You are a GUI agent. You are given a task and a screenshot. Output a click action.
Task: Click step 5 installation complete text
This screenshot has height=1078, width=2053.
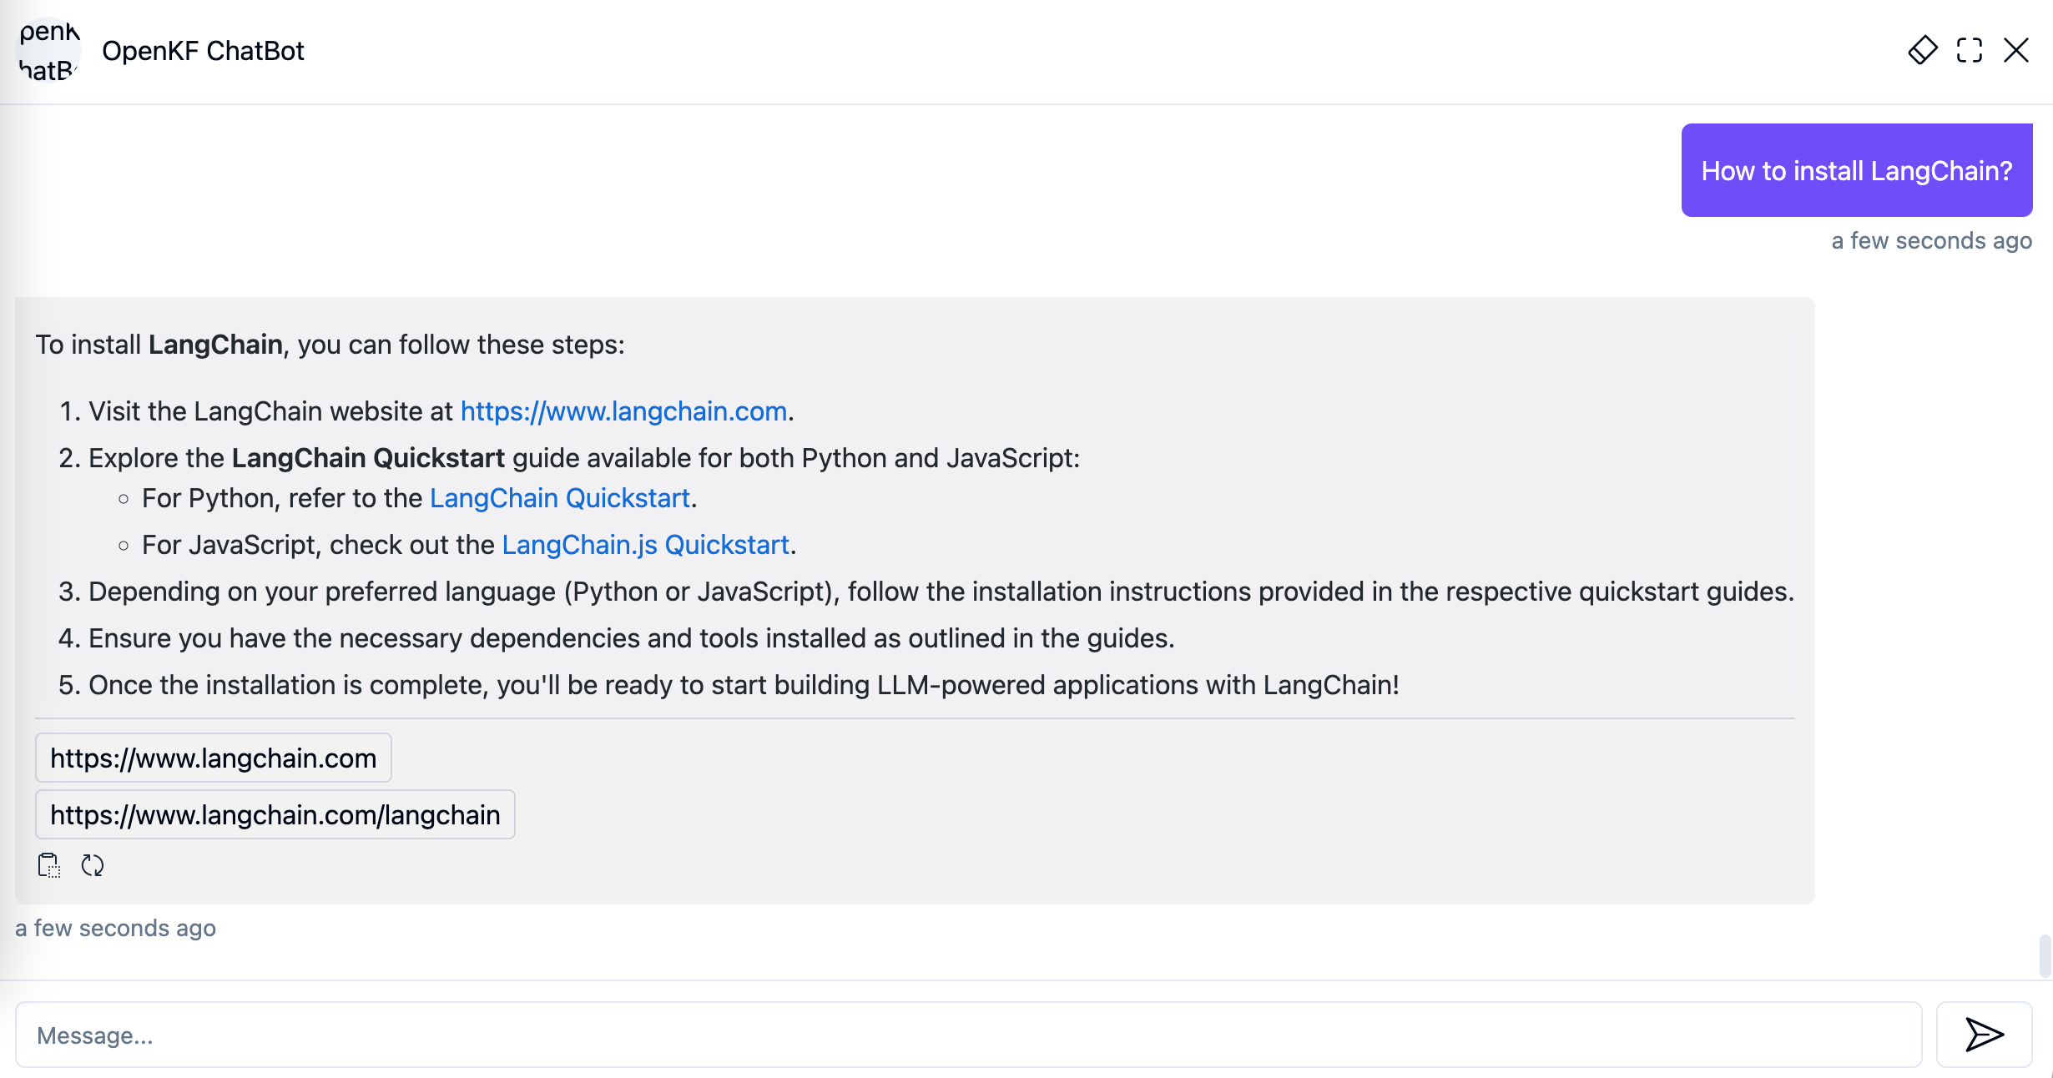(x=743, y=685)
